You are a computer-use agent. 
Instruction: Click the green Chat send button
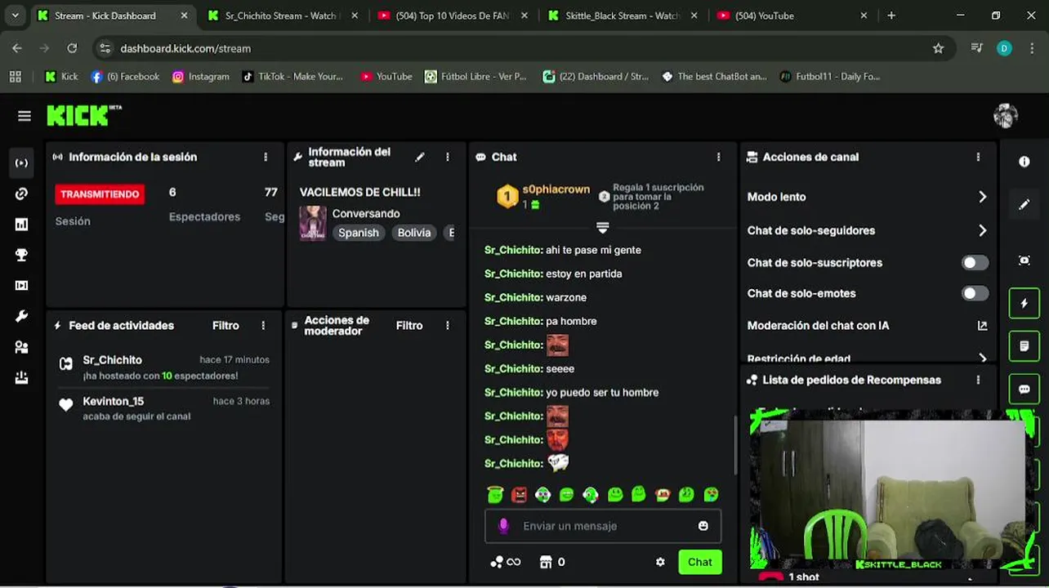coord(700,562)
